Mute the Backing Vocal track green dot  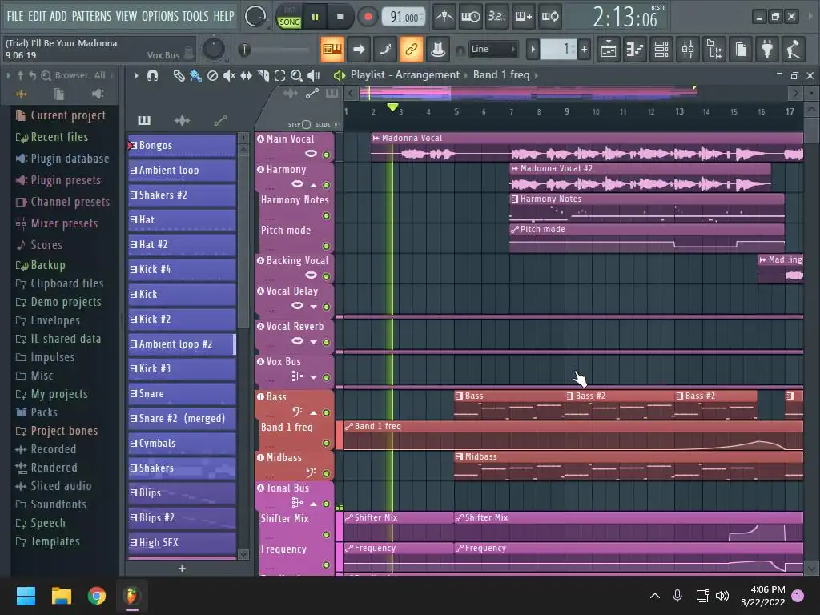click(327, 276)
